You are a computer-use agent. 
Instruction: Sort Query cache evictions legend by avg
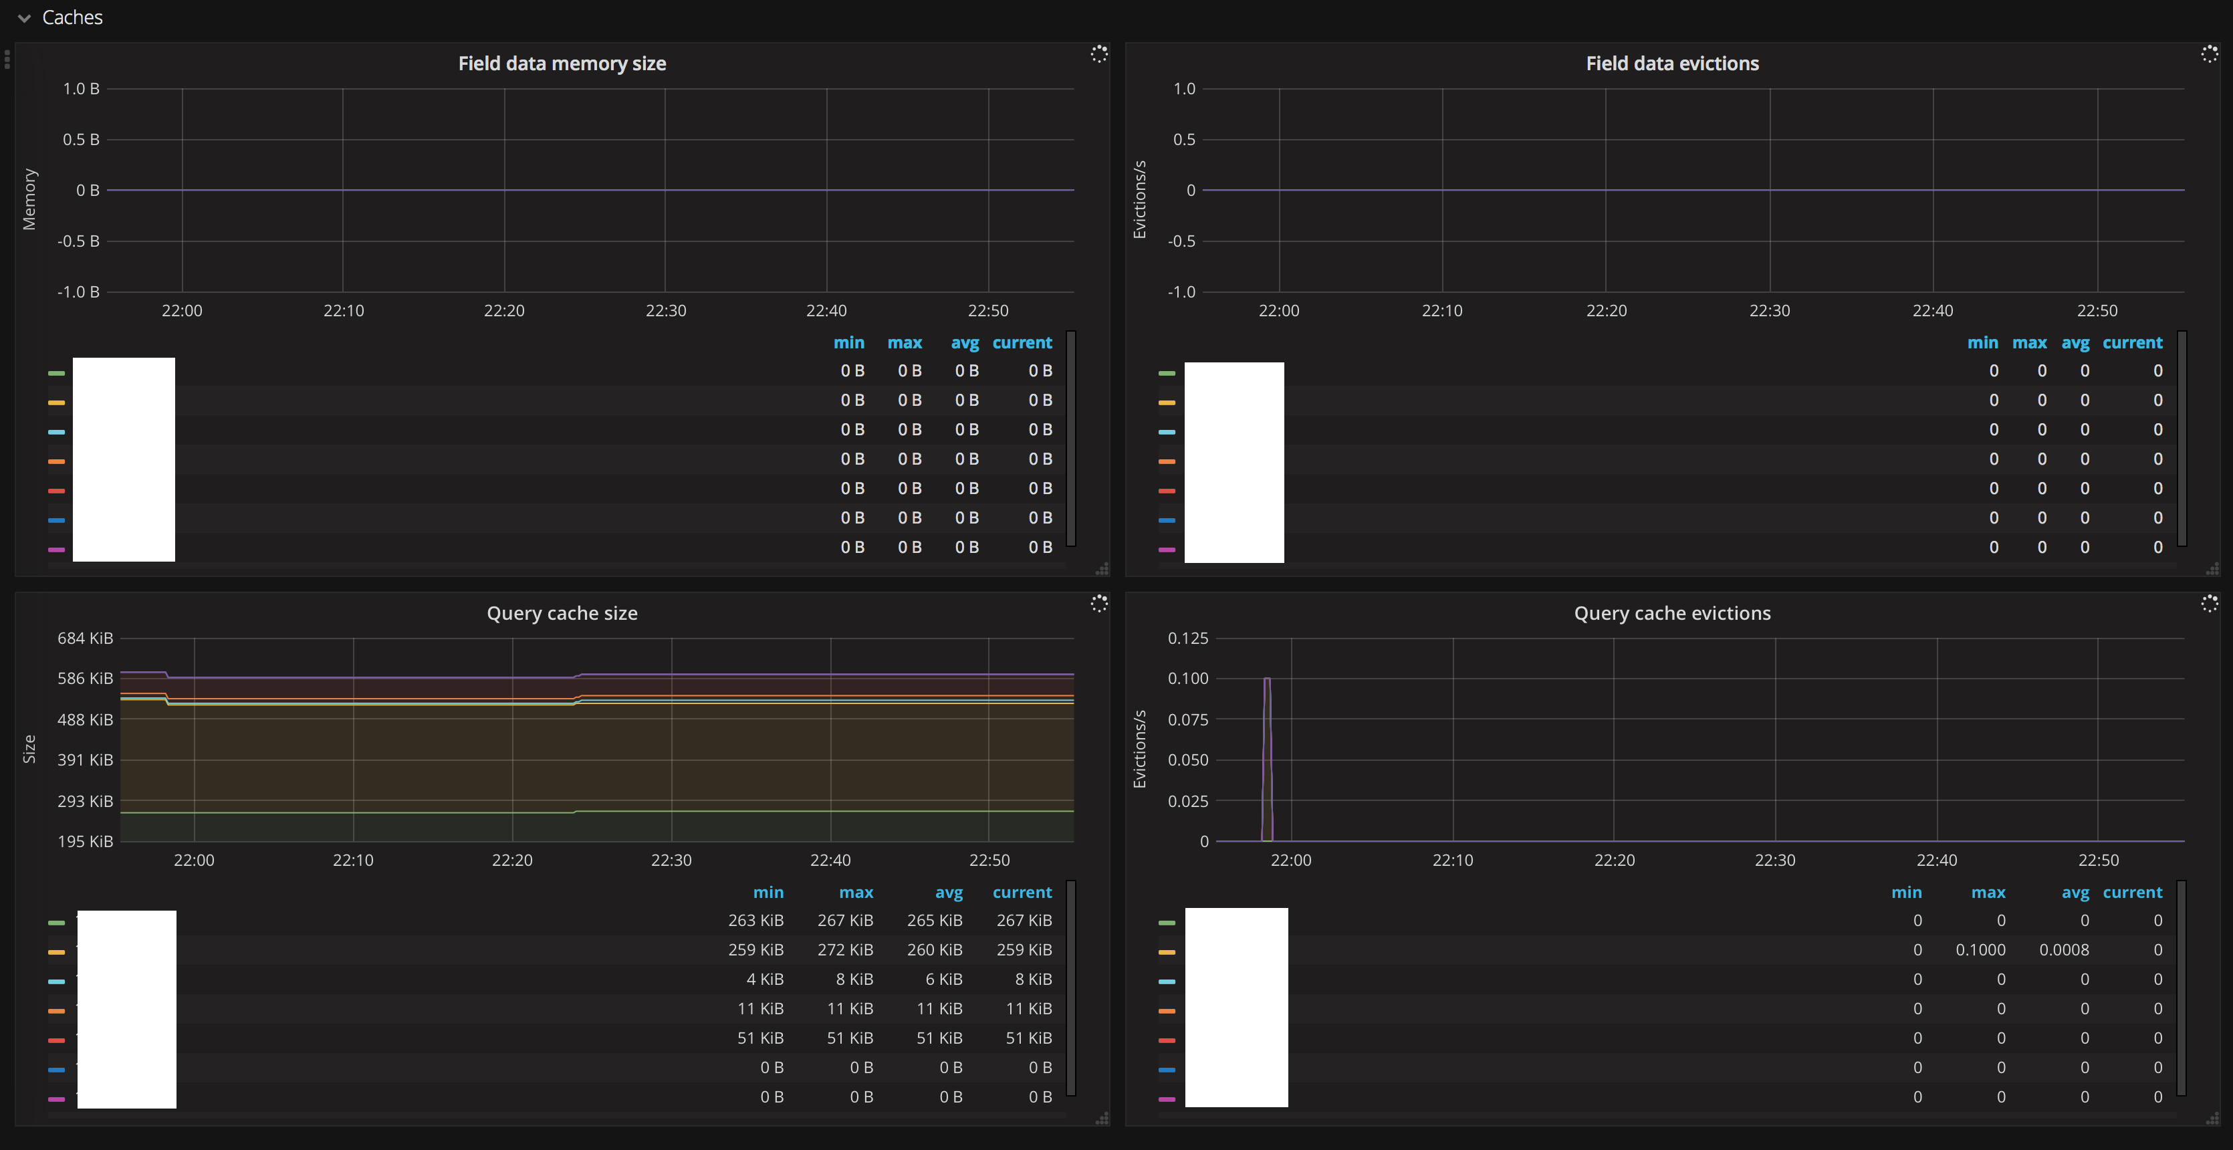2075,893
